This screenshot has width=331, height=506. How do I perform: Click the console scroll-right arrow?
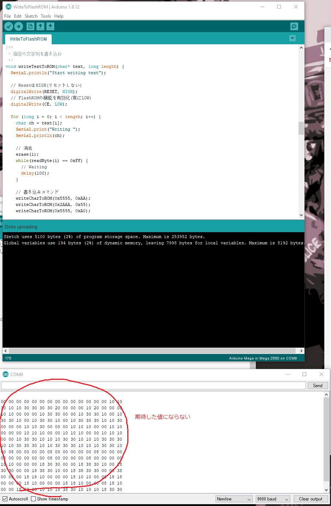pos(301,351)
